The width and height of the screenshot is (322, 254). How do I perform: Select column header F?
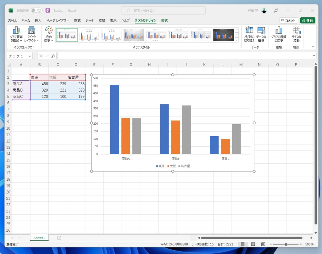113,65
